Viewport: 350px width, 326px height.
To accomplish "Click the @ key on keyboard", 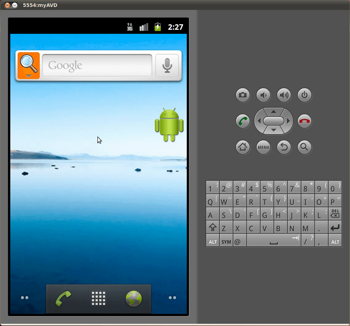I will click(240, 240).
